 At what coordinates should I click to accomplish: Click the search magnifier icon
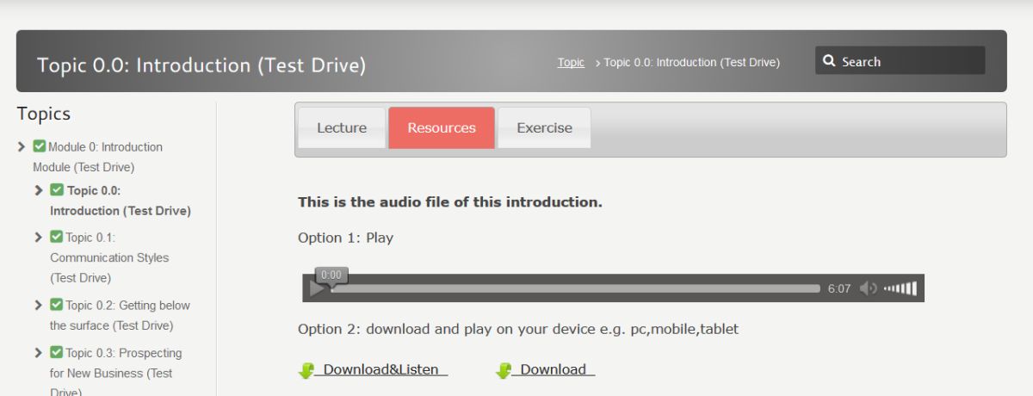[830, 61]
